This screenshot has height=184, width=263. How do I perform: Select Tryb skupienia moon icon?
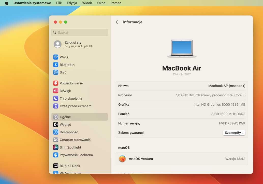[x=56, y=98]
